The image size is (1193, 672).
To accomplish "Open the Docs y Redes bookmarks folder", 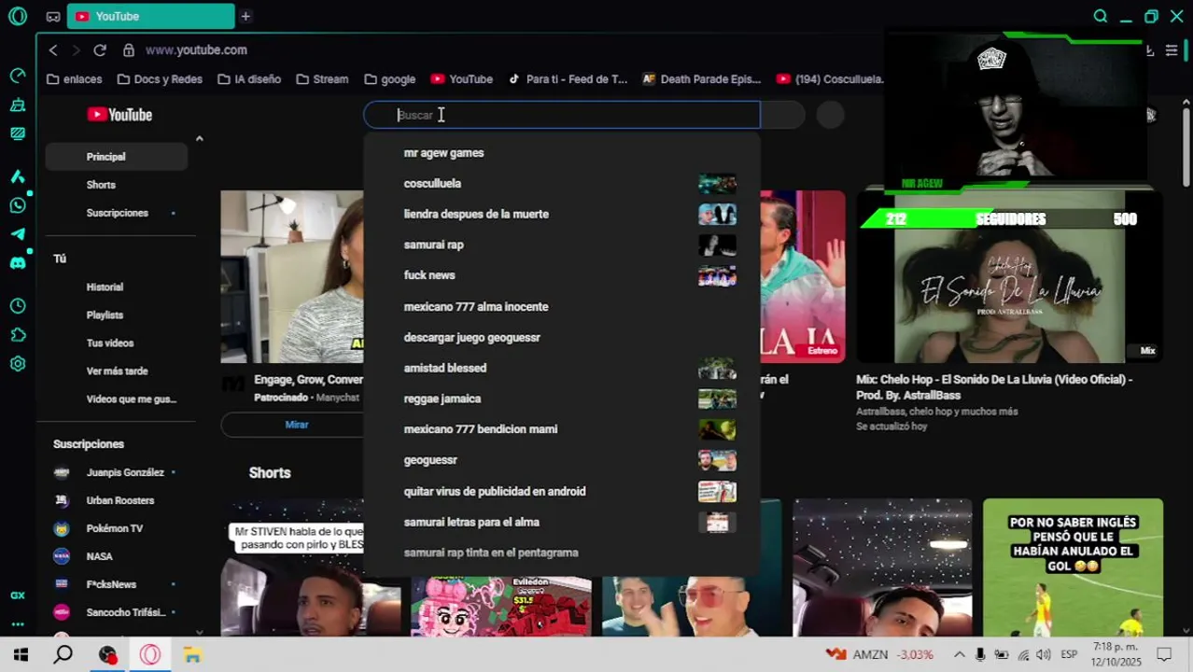I will (x=159, y=79).
